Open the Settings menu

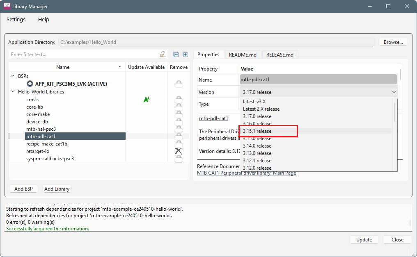[x=16, y=19]
